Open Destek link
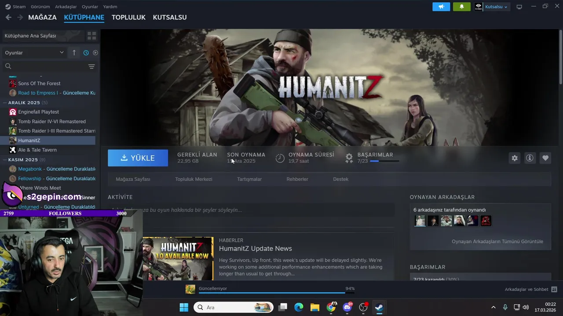 click(340, 179)
